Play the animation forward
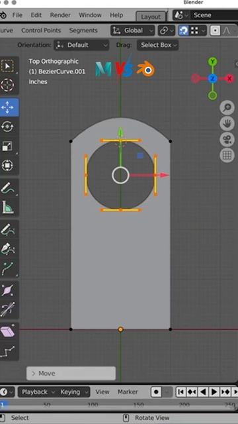Screen dimensions: 238x424 [214, 392]
